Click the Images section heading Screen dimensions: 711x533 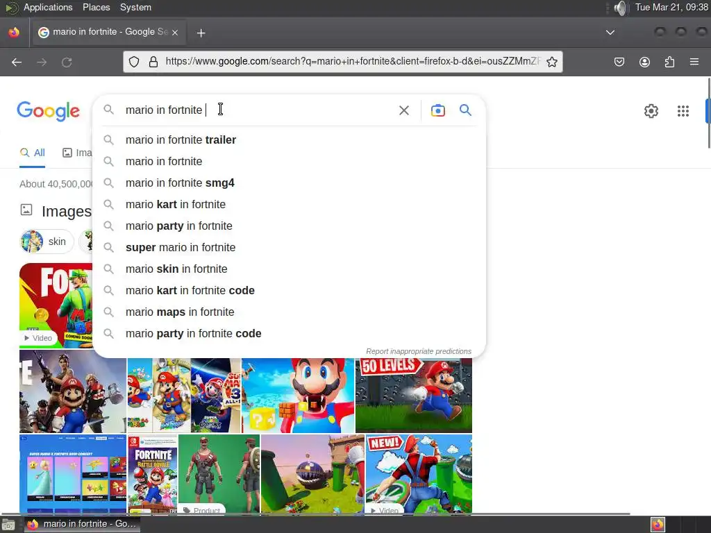point(66,212)
